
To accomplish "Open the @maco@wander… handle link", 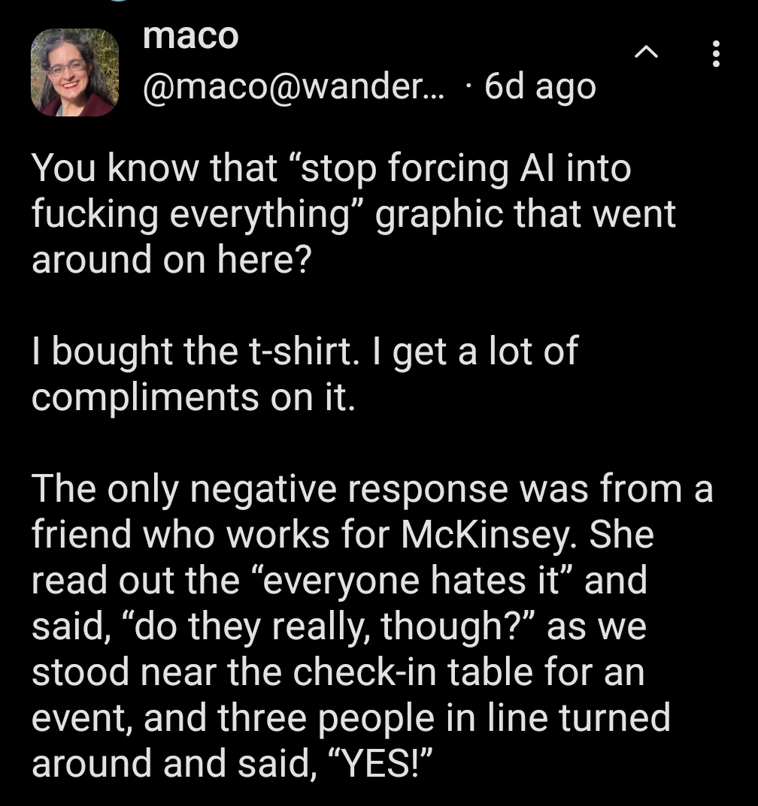I will click(294, 87).
